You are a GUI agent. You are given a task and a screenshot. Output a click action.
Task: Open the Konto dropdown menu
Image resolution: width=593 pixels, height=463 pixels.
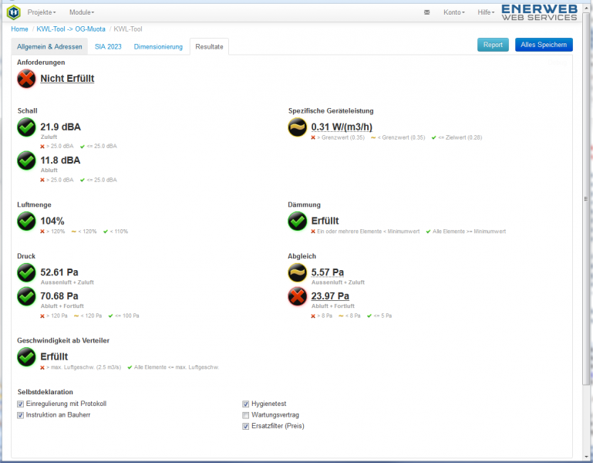454,12
